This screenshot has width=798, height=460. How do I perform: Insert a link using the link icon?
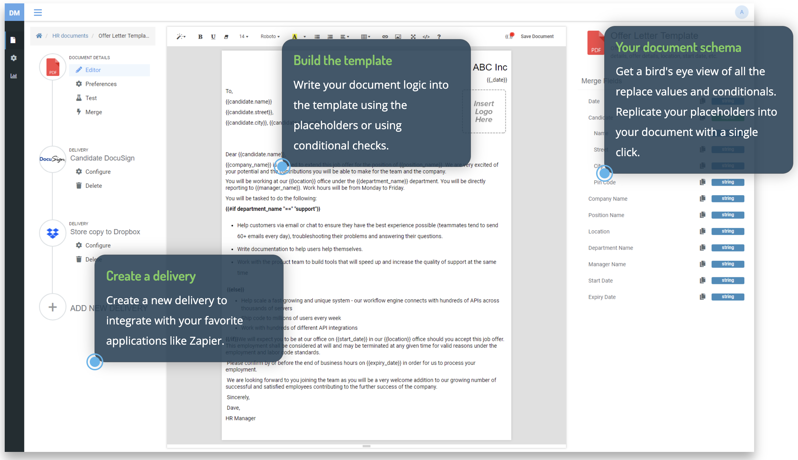click(385, 36)
